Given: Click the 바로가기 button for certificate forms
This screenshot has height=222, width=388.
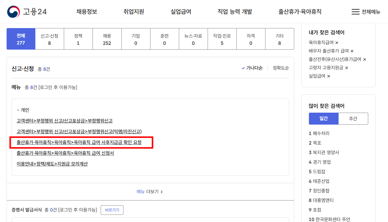Looking at the screenshot, I should tap(112, 210).
